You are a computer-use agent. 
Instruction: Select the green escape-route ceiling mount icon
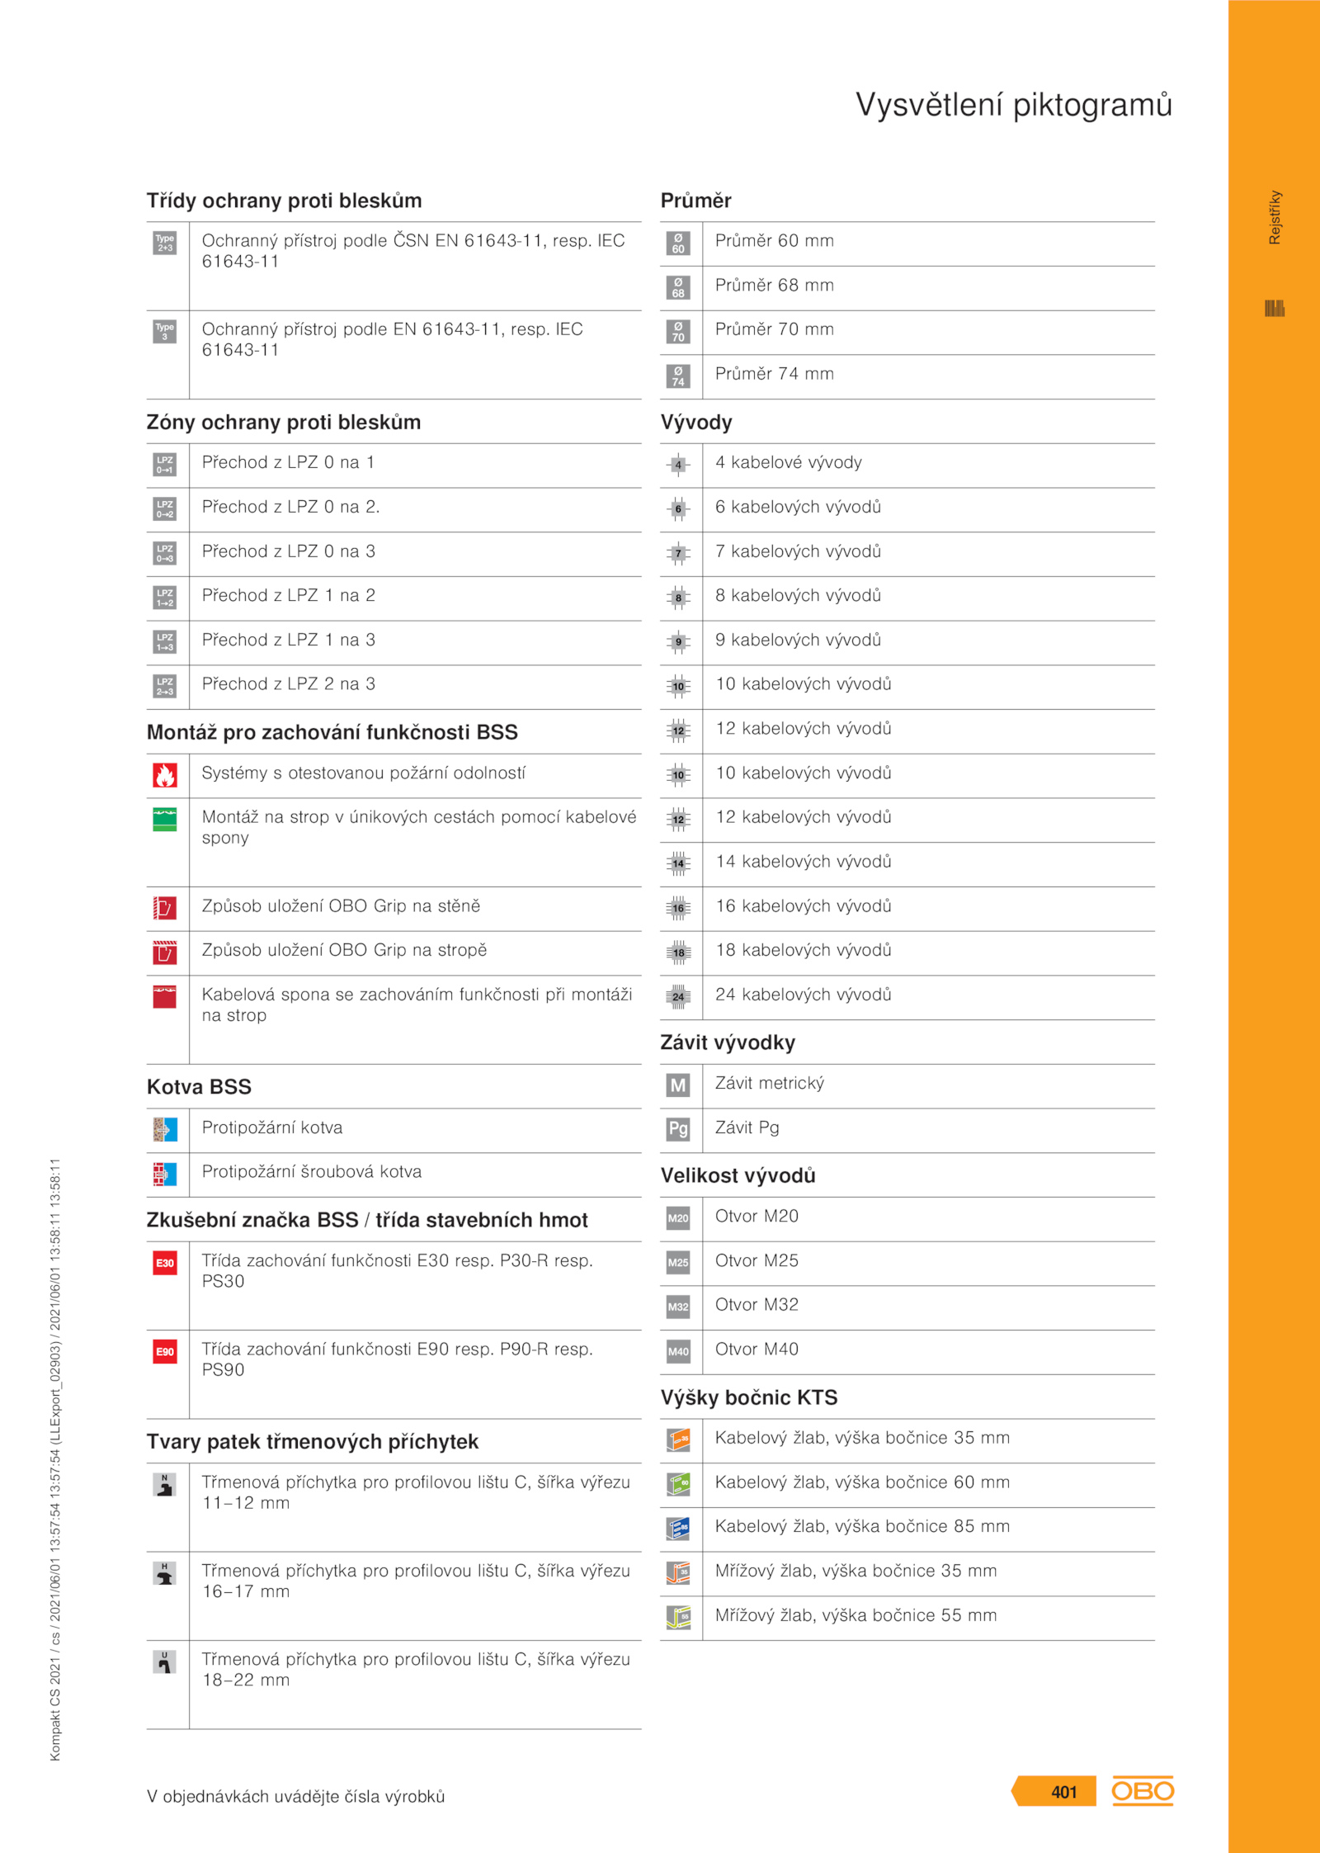(165, 819)
